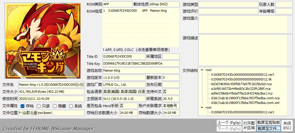295x133 pixels.
Task: Click the Title Key field
Action: [141, 64]
